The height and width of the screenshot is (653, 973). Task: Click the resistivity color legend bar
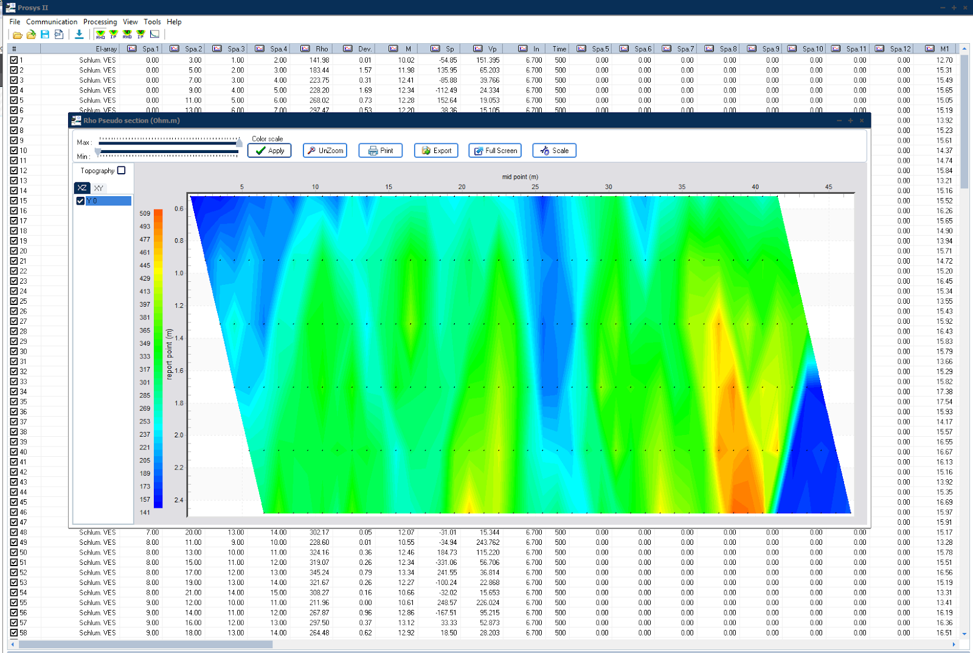coord(158,358)
